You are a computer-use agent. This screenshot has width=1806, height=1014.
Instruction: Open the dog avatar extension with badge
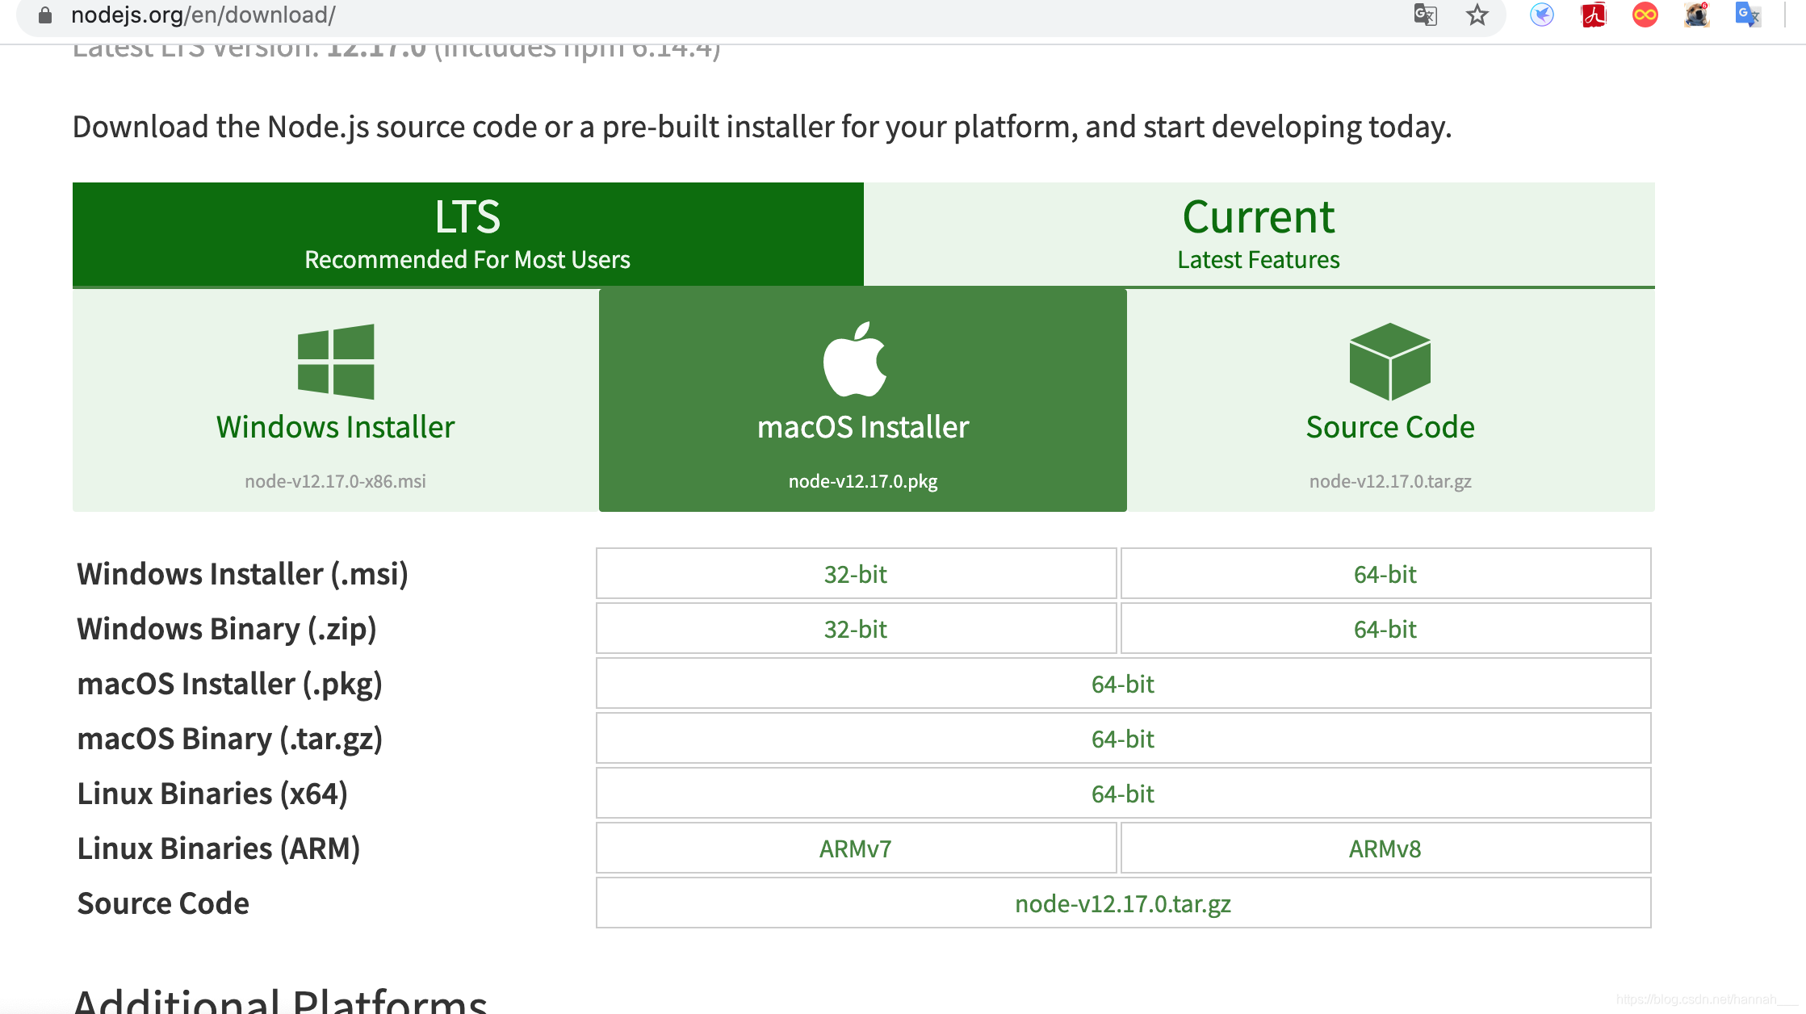(x=1696, y=15)
